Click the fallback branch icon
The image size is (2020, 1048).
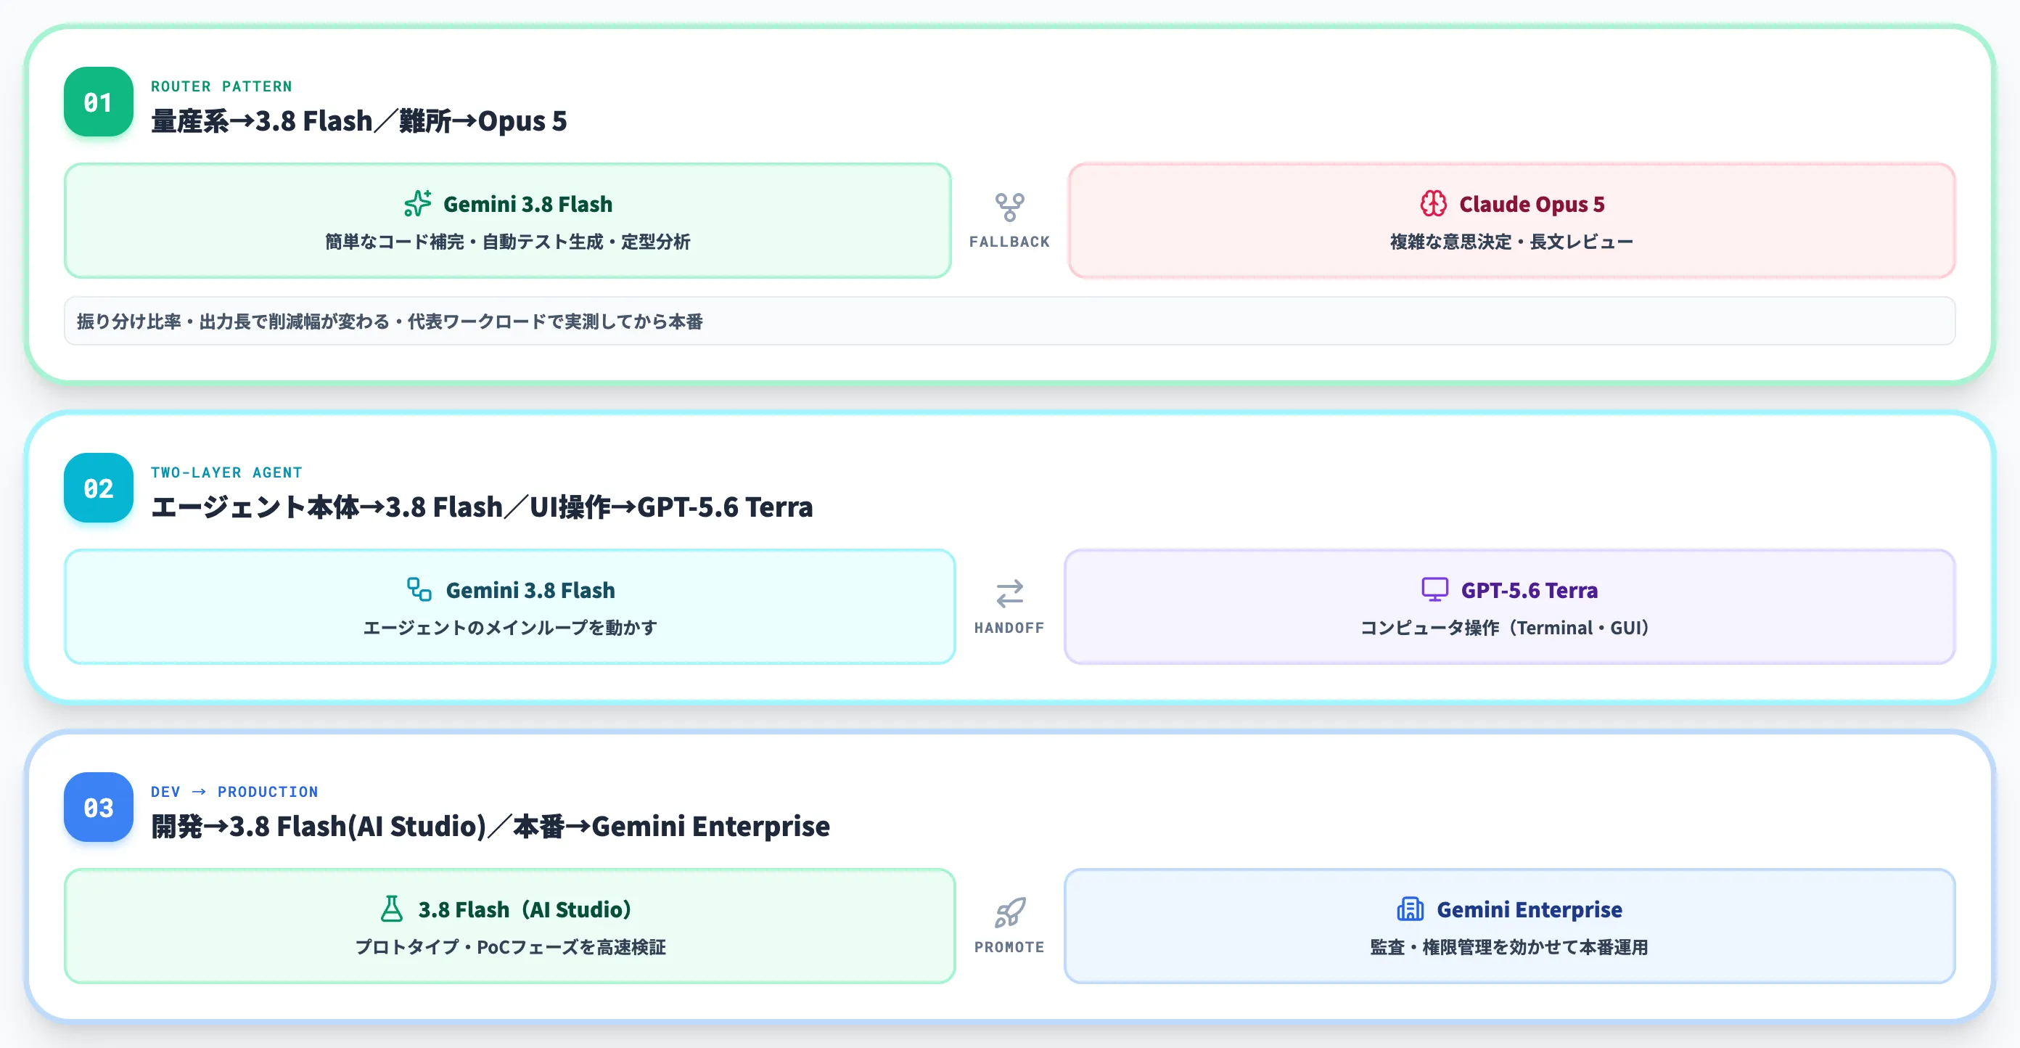(1009, 208)
